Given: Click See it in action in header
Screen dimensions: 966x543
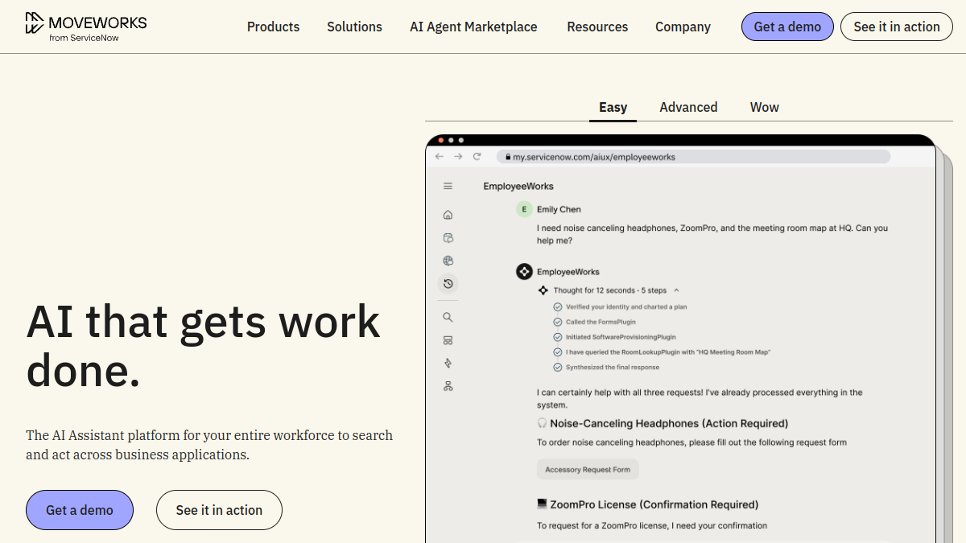Looking at the screenshot, I should (x=897, y=27).
